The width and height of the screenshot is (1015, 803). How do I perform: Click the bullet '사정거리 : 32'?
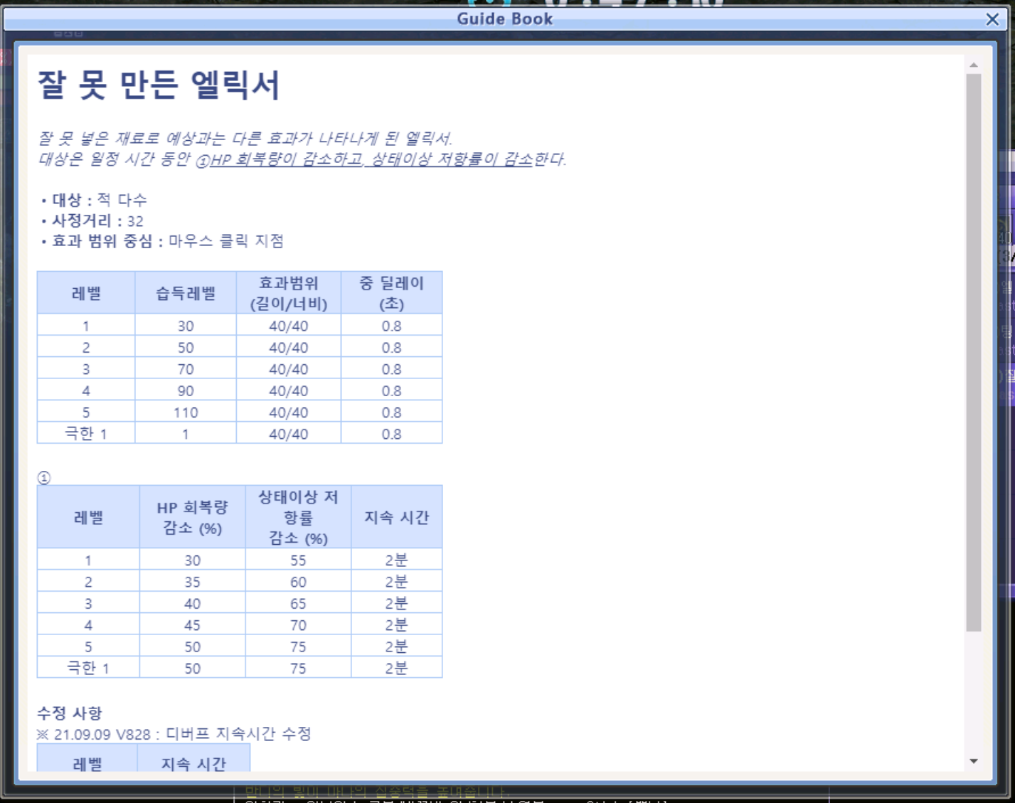(x=92, y=220)
